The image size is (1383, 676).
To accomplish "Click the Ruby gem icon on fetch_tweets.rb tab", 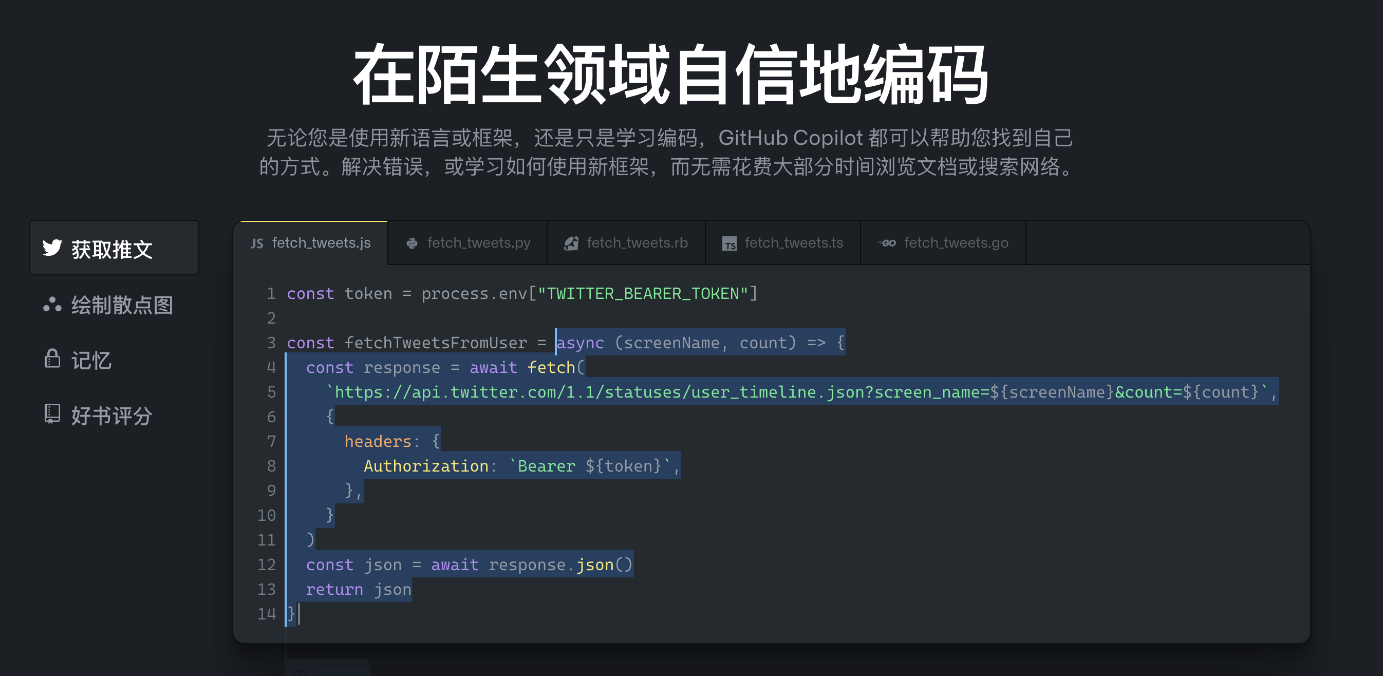I will (570, 241).
